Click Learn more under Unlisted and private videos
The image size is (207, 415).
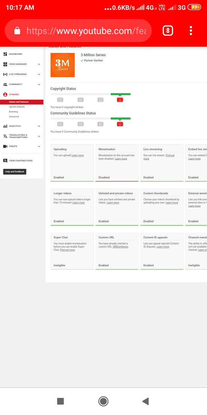point(113,203)
